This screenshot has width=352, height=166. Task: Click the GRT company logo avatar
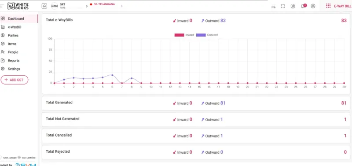54,6
